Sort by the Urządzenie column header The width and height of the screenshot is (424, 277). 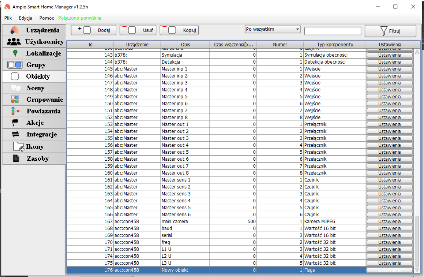point(137,44)
